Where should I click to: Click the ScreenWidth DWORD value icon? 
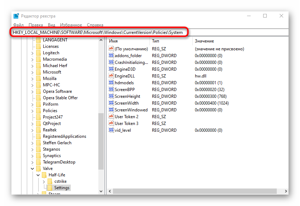click(111, 103)
